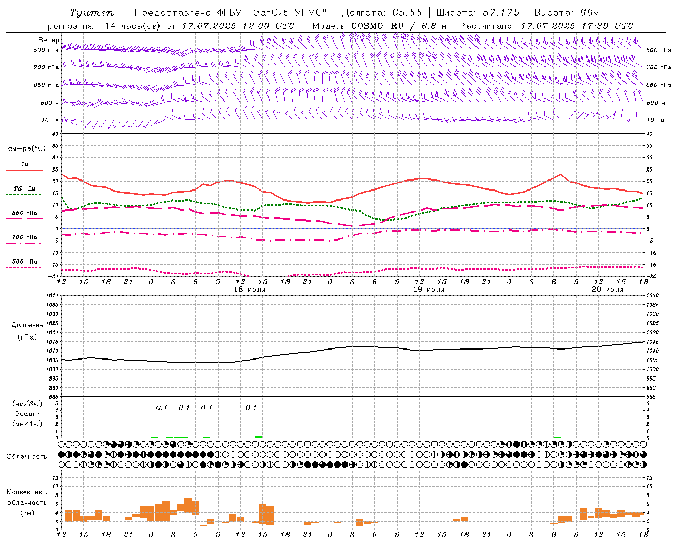Click the Давление pressure label
674x539 pixels.
27,325
